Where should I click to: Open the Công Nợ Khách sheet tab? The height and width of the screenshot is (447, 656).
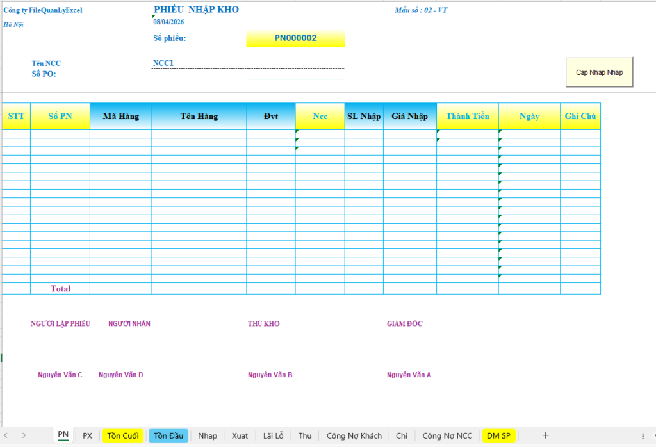pos(354,435)
